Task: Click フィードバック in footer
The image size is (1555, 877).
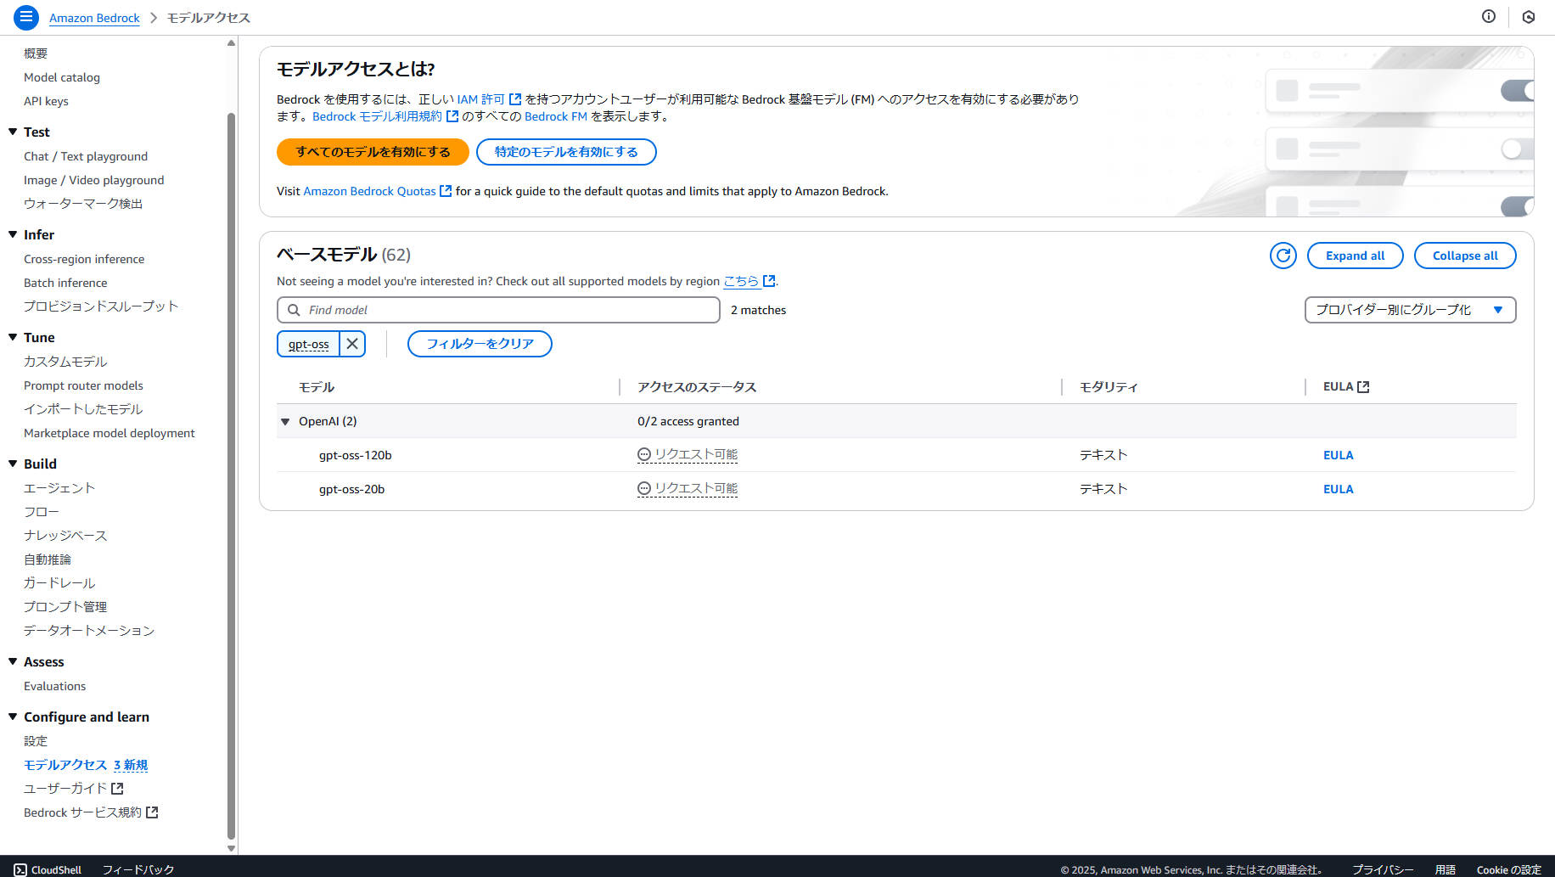Action: coord(138,869)
